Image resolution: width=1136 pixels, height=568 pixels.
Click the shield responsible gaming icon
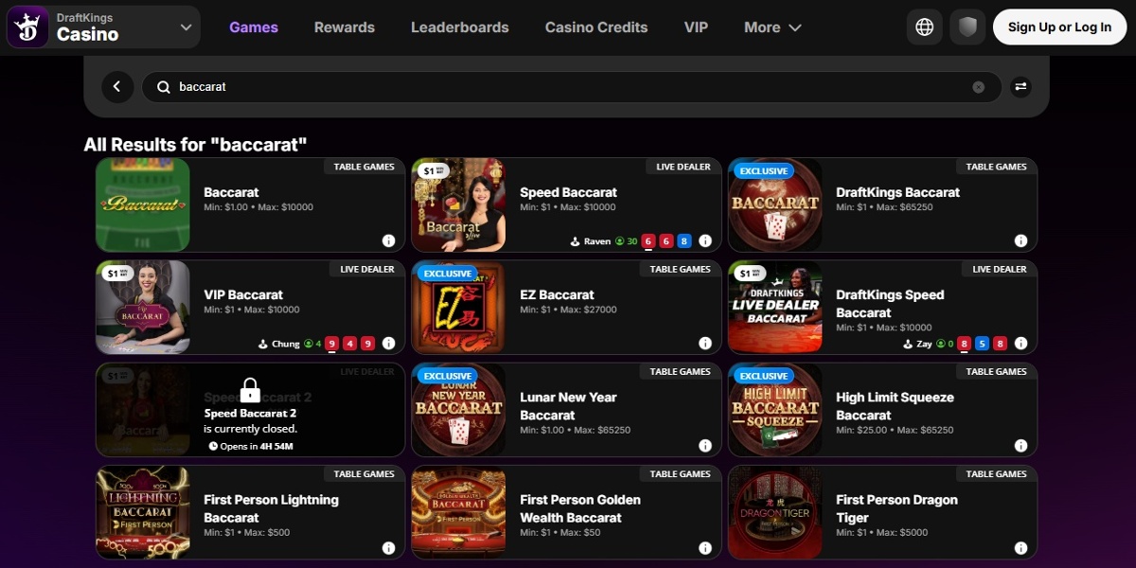coord(967,27)
